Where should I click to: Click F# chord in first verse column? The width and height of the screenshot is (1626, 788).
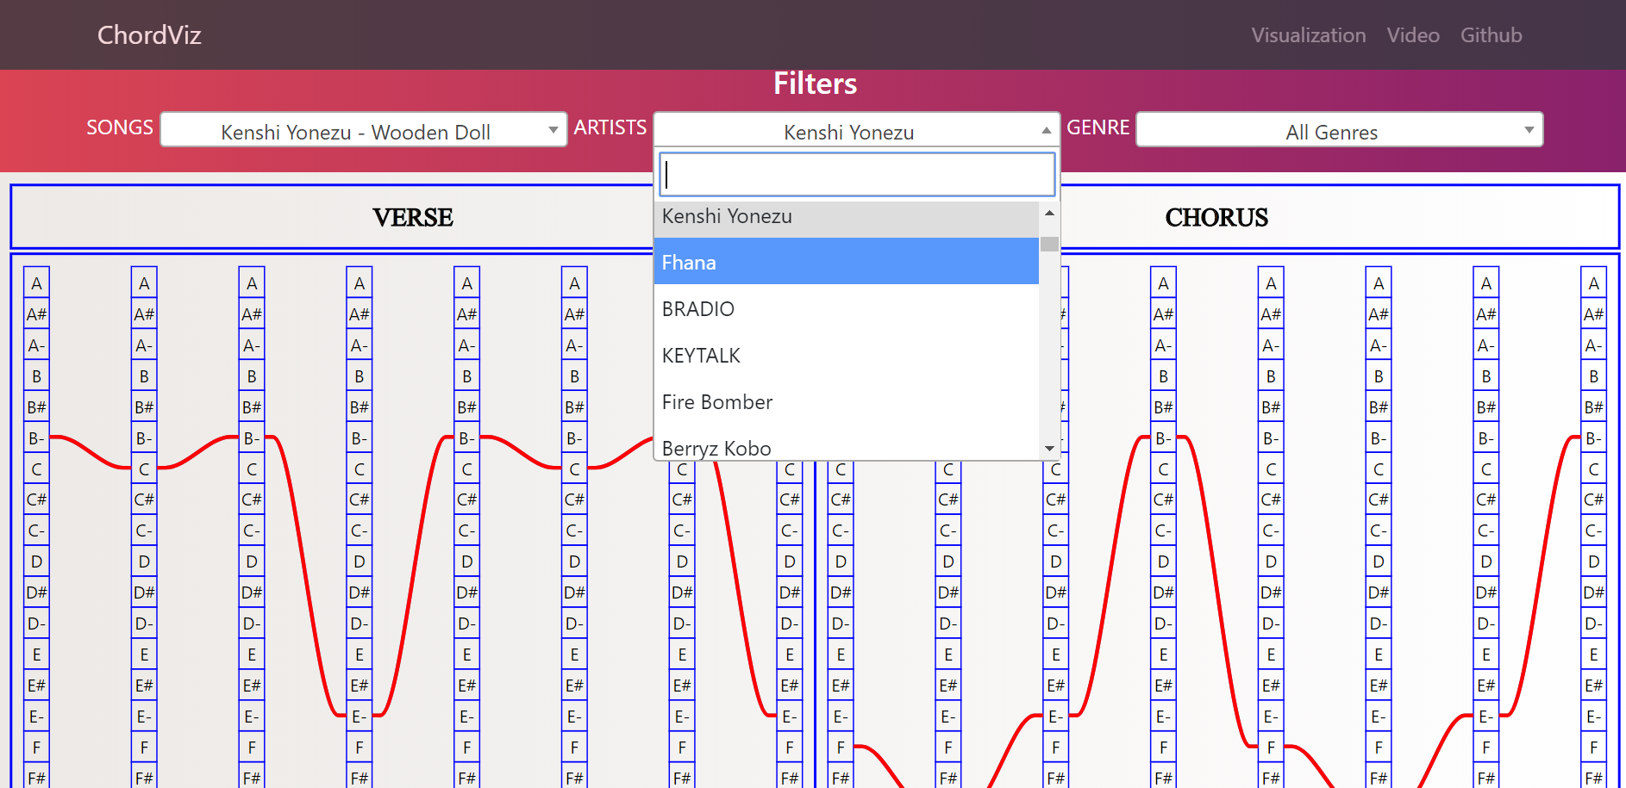tap(36, 778)
